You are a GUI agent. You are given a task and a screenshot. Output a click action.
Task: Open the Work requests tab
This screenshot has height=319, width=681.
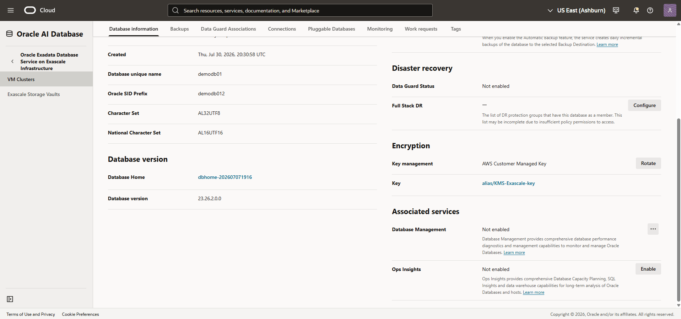click(421, 29)
